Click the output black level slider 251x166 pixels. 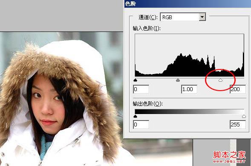tap(136, 116)
